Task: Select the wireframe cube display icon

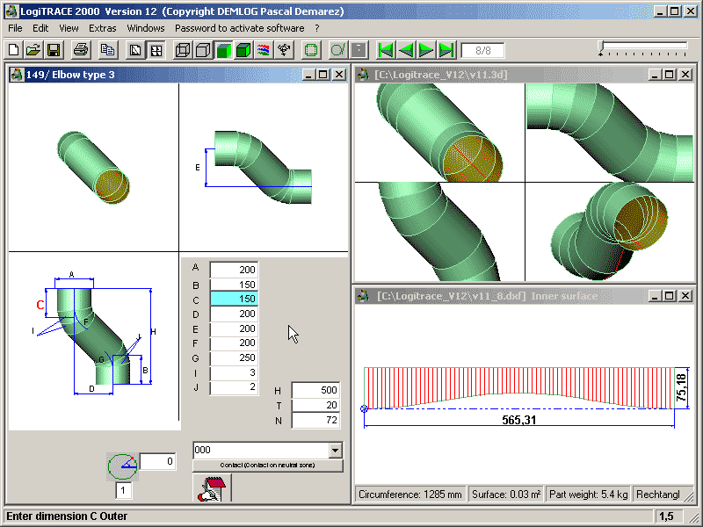Action: click(x=183, y=50)
